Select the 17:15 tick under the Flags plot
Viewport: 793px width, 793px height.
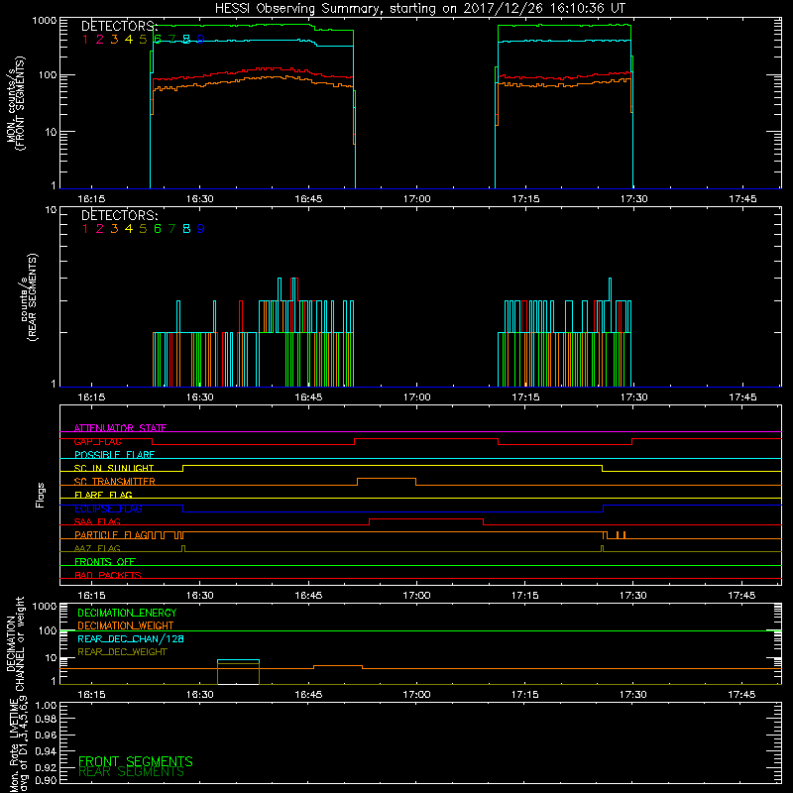click(525, 596)
